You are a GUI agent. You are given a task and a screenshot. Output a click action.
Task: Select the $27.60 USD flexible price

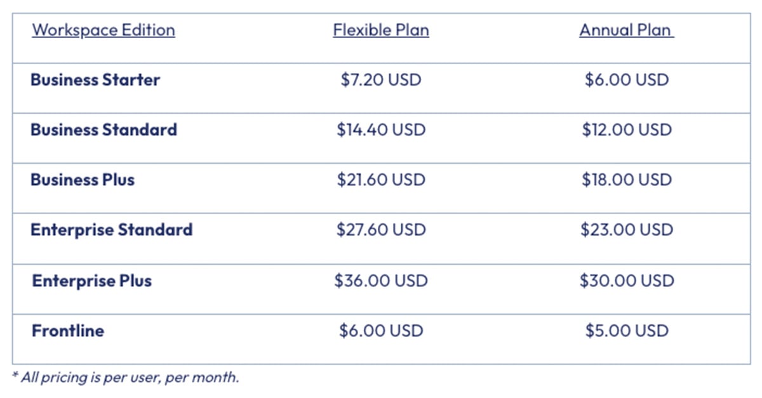pos(381,230)
